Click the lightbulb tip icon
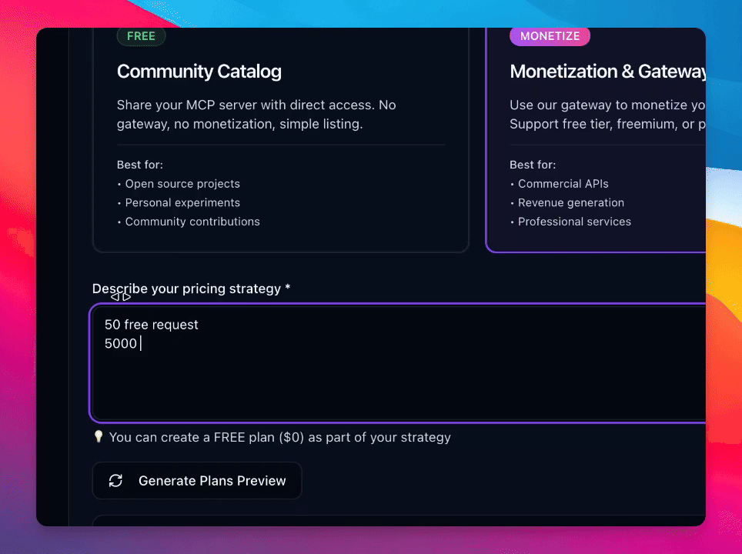This screenshot has width=742, height=554. pos(99,437)
